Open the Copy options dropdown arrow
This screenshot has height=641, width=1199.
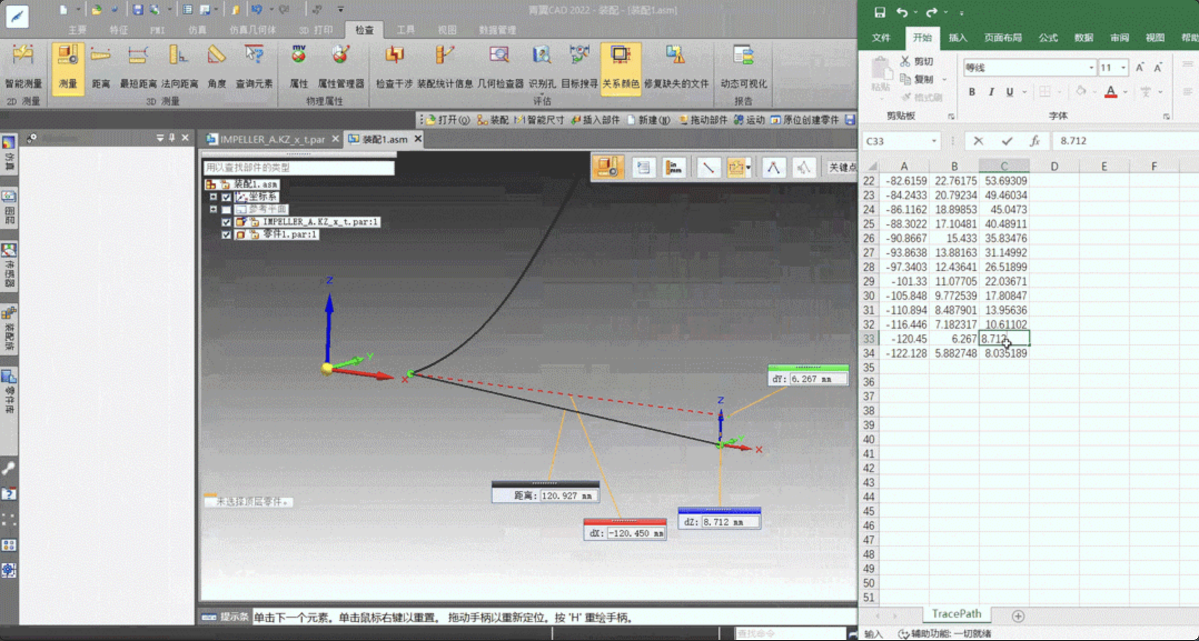[944, 79]
